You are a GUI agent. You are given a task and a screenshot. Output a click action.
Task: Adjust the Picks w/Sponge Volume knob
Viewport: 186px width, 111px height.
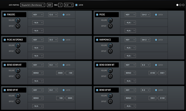pos(18,45)
